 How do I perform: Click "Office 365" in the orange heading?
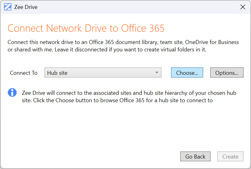pos(143,28)
